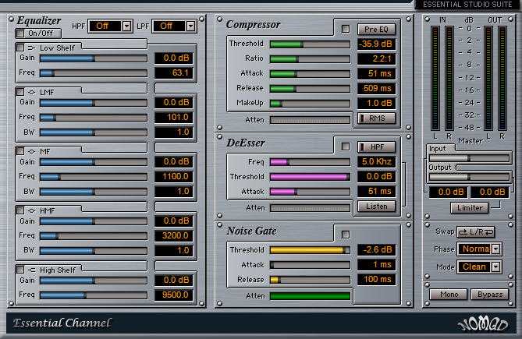
Task: Click the Compressor MakeUp slider
Action: tap(310, 104)
